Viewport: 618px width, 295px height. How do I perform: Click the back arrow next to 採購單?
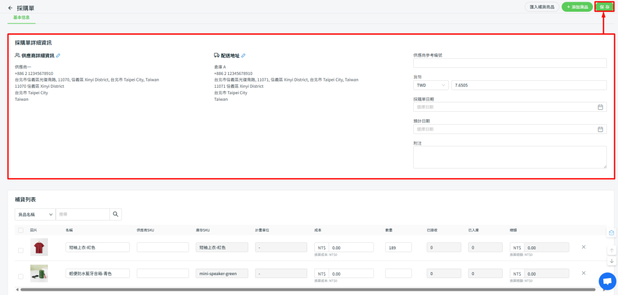[10, 8]
